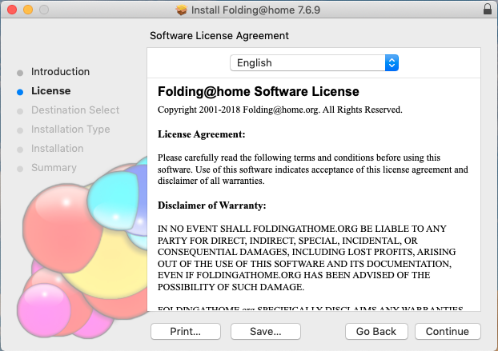Click 'POSSIBILITY OF SUCH DAMAGE.' text
Screen dimensions: 498x351
point(231,287)
